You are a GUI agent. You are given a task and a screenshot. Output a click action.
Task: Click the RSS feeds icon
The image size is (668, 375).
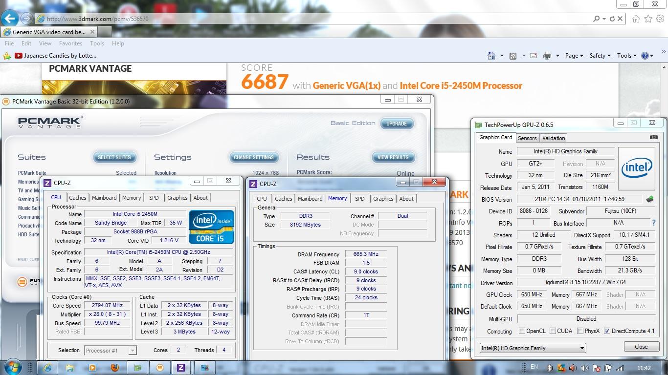coord(513,56)
